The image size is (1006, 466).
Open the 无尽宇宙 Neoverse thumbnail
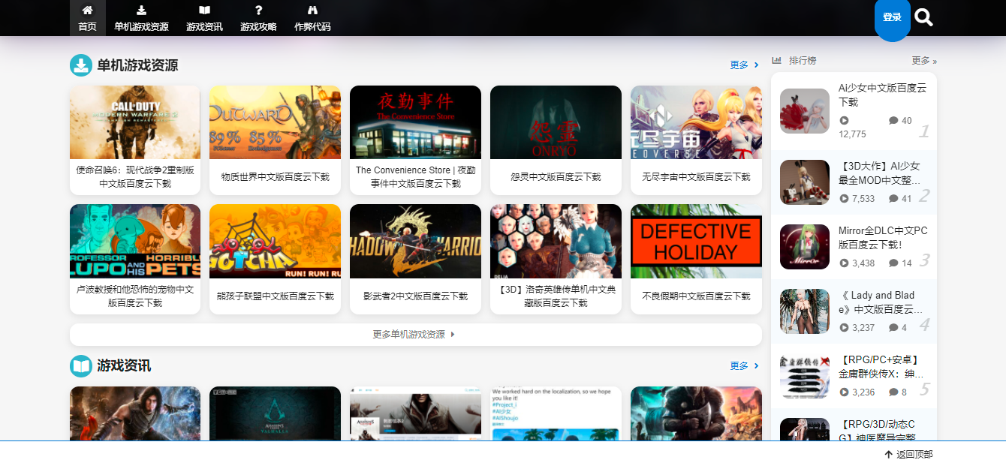[696, 122]
